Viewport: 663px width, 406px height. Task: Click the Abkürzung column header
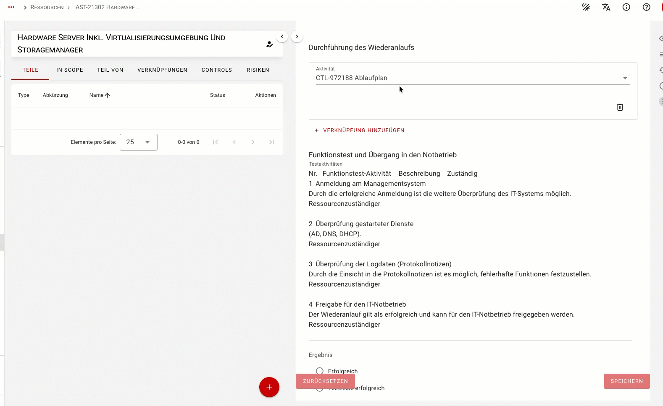pos(55,95)
